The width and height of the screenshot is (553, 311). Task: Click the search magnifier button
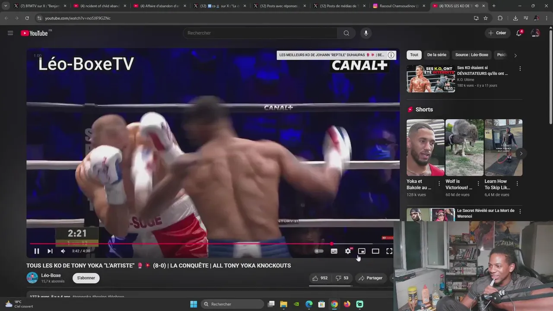(346, 33)
